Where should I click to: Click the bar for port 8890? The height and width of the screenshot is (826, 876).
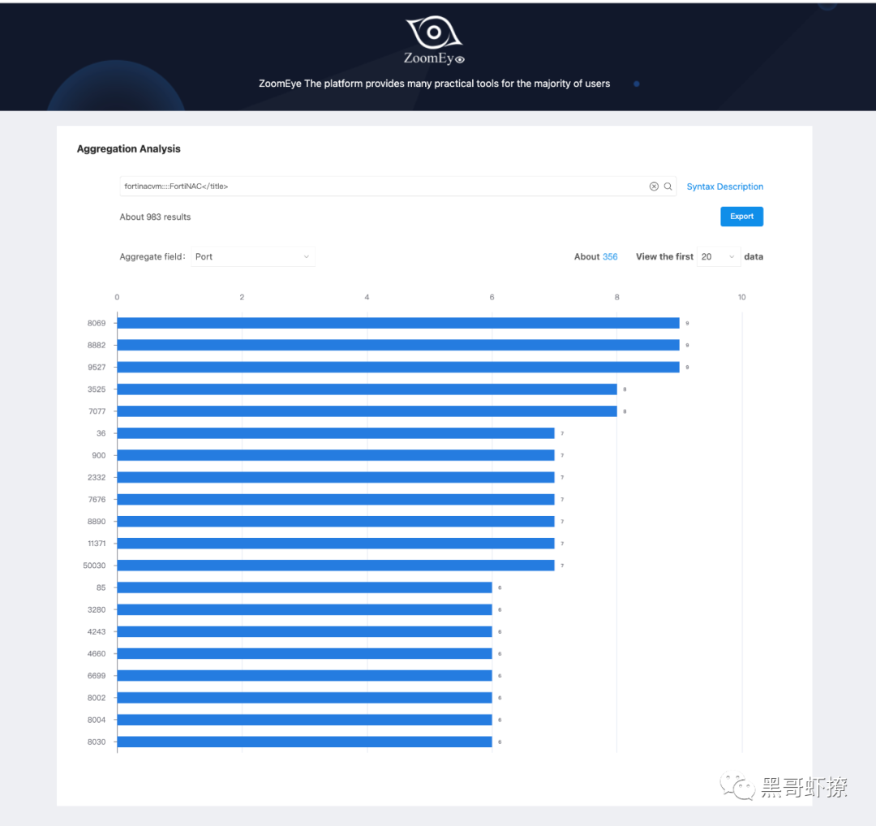point(335,522)
